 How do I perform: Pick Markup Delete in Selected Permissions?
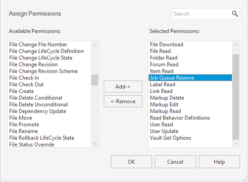[167, 98]
